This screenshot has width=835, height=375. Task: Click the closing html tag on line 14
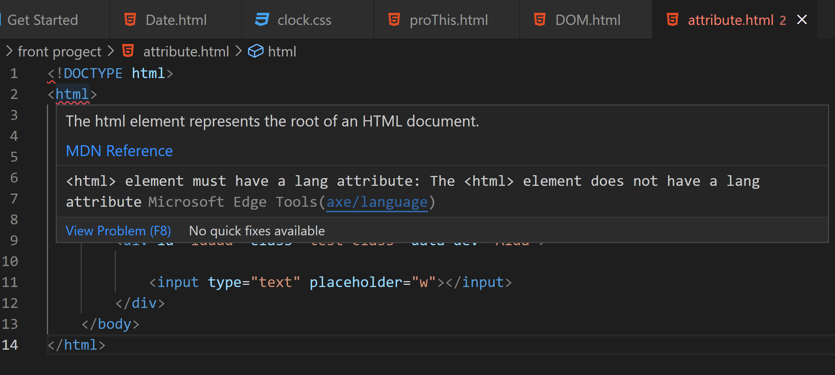coord(76,345)
